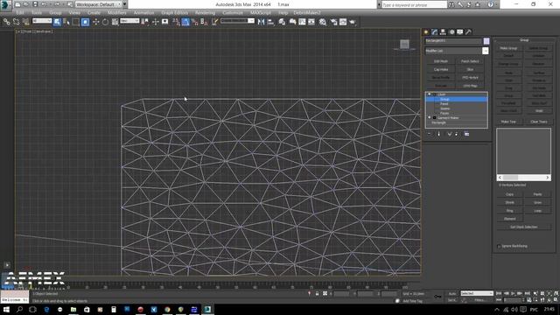
Task: Open the Material Editor icon
Action: pos(323,22)
